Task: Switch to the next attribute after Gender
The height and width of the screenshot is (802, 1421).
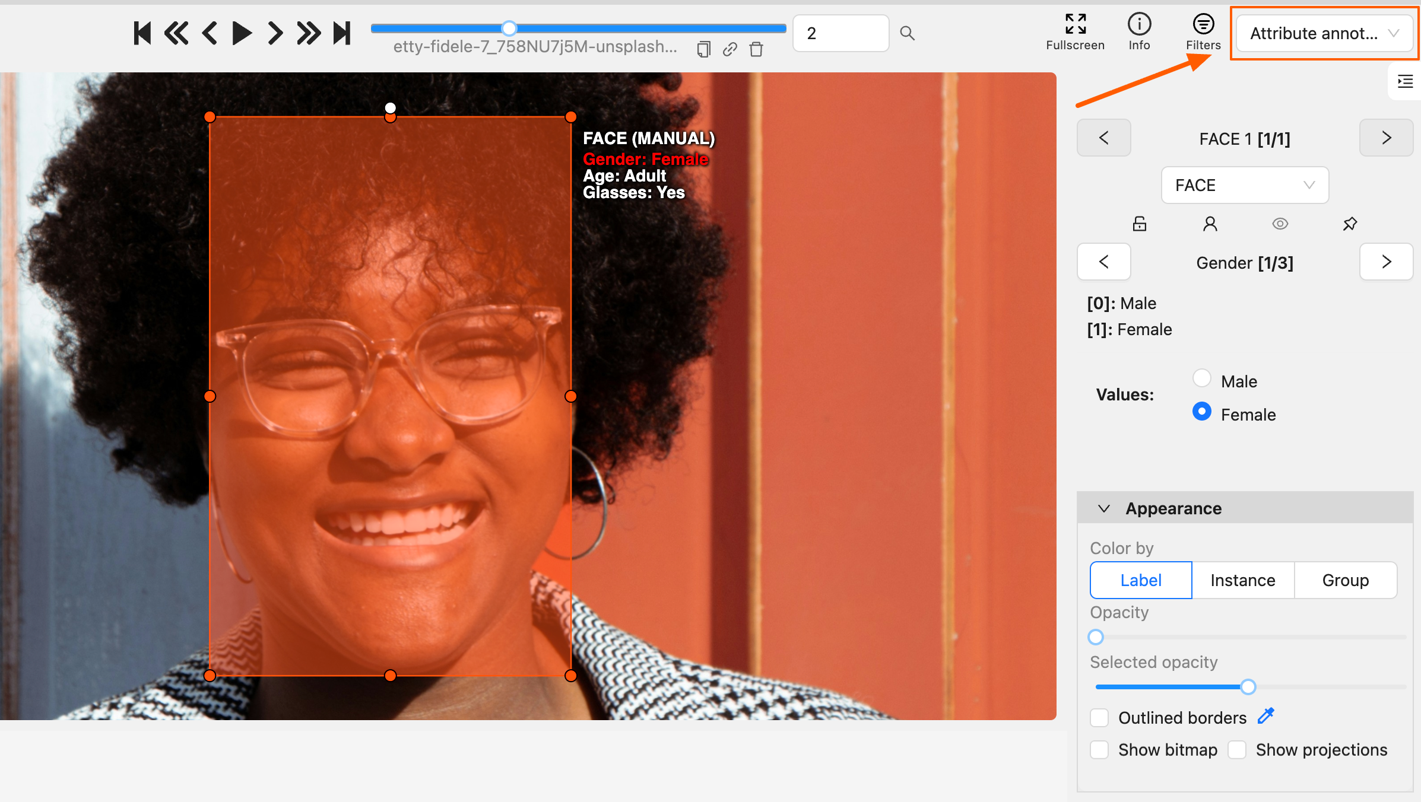Action: point(1386,262)
